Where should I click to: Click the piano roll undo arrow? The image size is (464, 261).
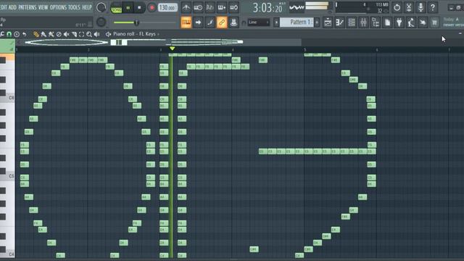pos(24,34)
